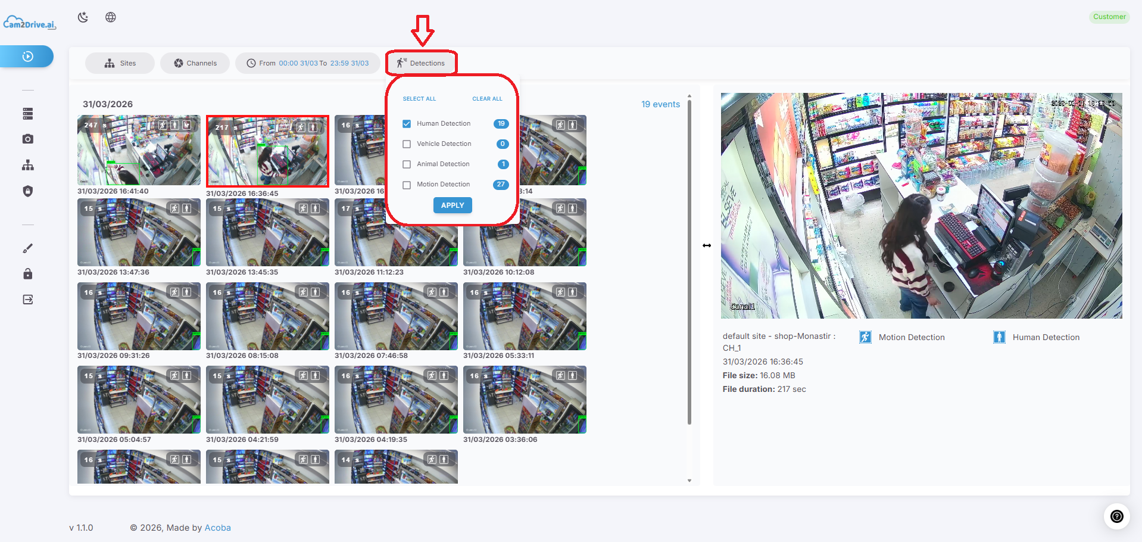Click the logout sidebar icon
Screen dimensions: 1142x542
click(28, 300)
